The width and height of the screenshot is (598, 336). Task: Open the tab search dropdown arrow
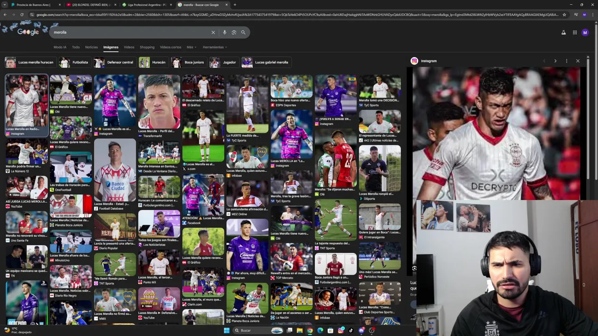coord(5,5)
